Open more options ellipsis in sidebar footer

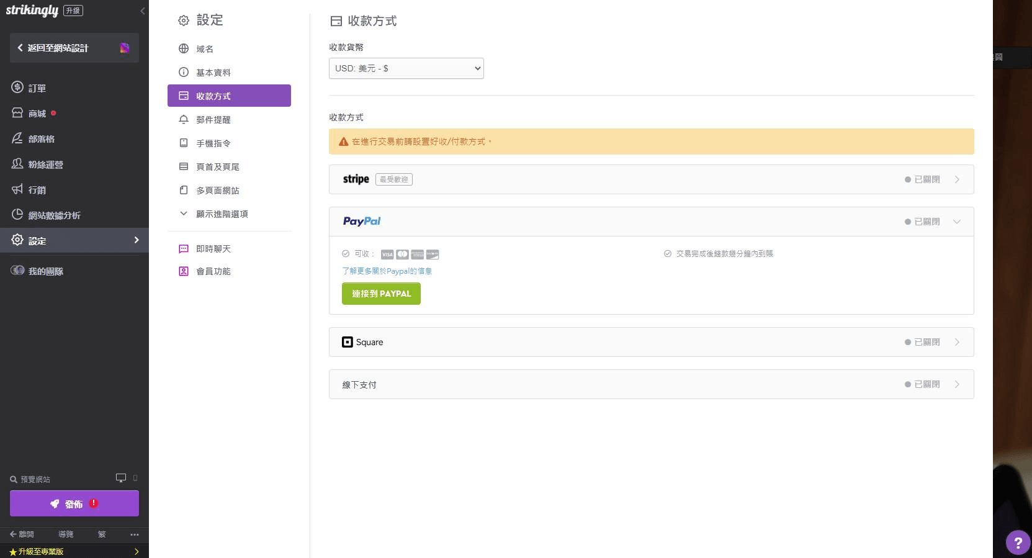click(x=135, y=534)
